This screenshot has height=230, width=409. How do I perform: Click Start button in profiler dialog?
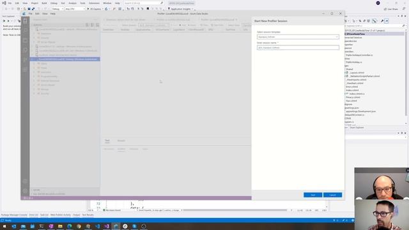(x=313, y=195)
